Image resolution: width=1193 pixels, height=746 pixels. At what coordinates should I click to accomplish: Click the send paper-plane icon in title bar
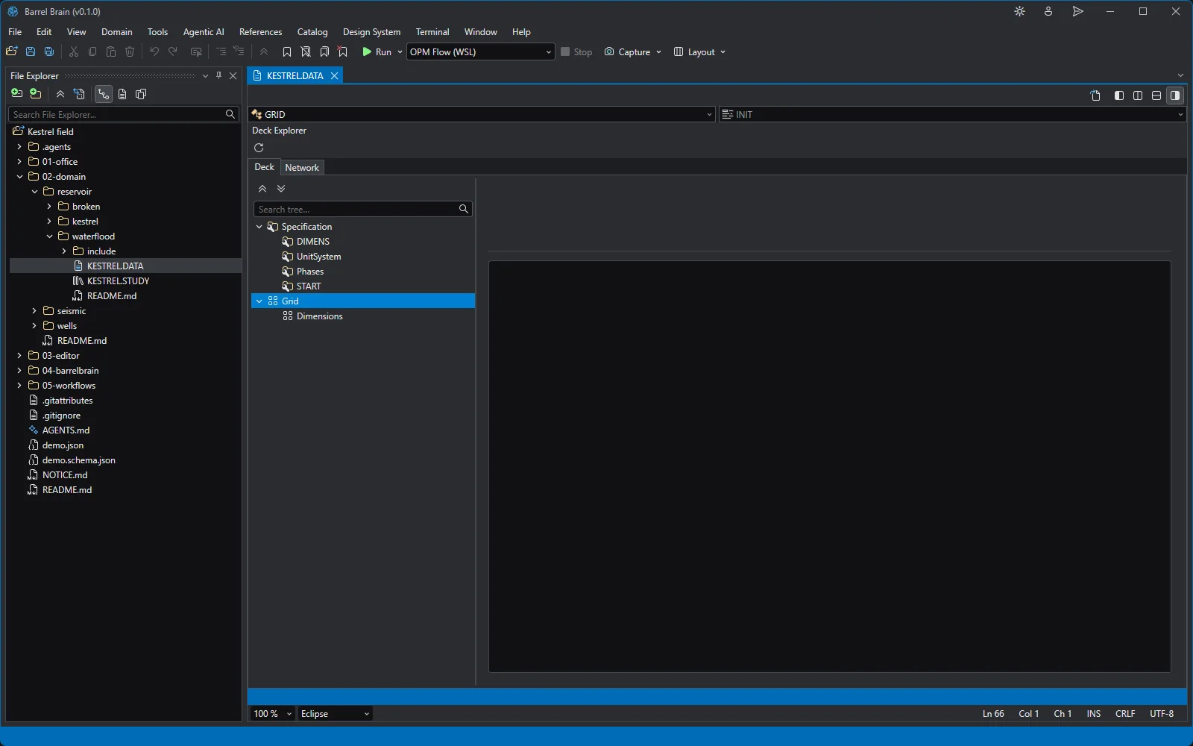click(x=1077, y=11)
